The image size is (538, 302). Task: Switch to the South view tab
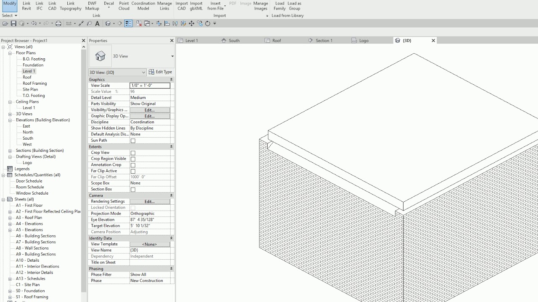click(234, 41)
